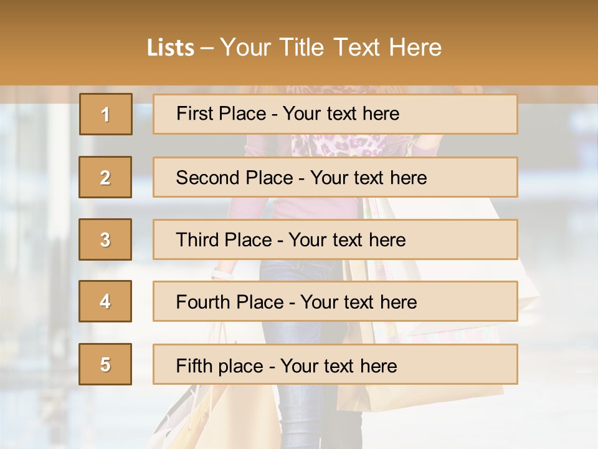Select the number 5 box

[x=105, y=364]
